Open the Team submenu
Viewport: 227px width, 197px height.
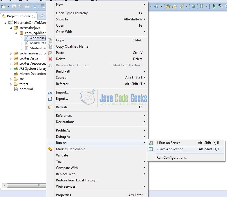[x=98, y=162]
